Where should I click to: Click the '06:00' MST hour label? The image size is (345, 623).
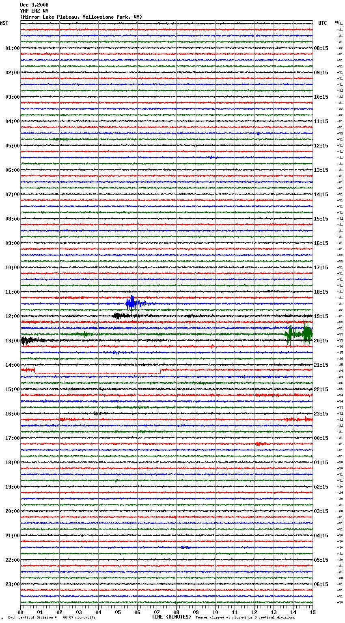click(12, 170)
